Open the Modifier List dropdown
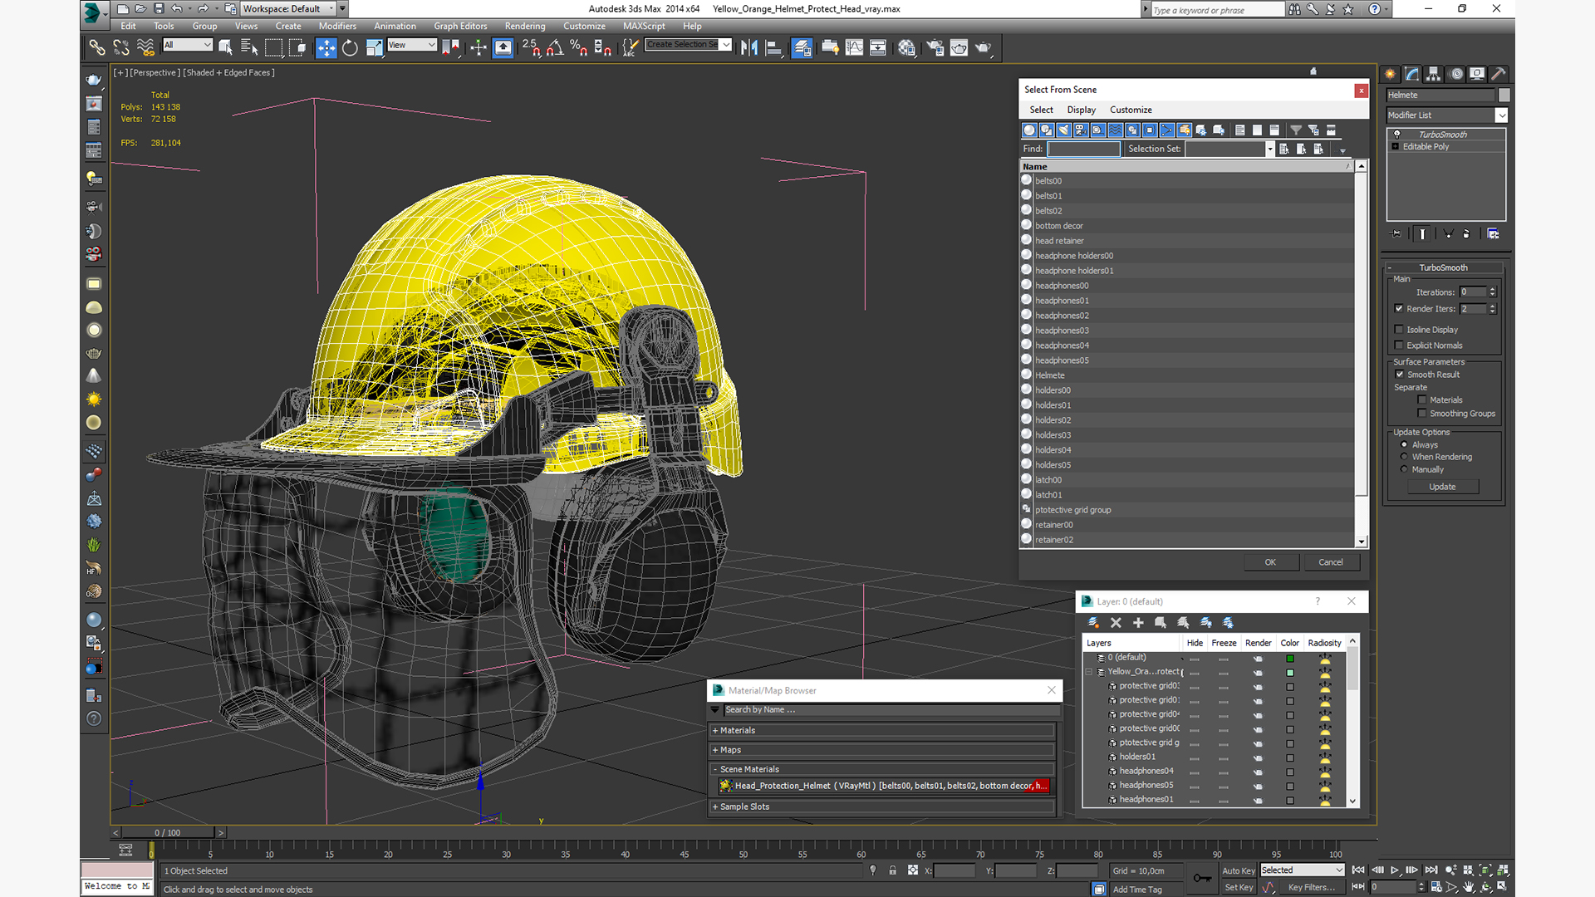Image resolution: width=1595 pixels, height=897 pixels. coord(1501,115)
